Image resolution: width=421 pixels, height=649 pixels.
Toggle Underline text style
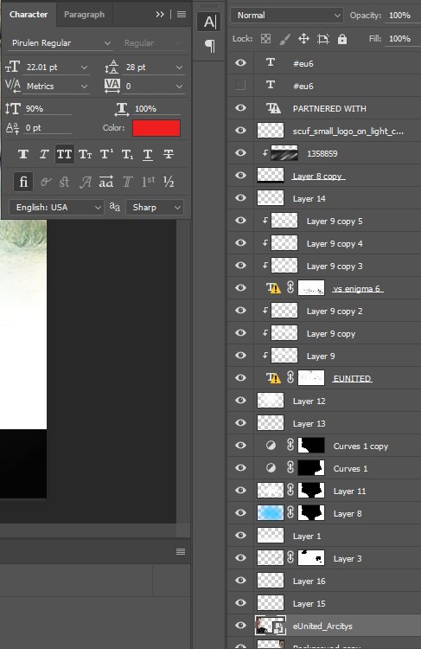click(148, 154)
